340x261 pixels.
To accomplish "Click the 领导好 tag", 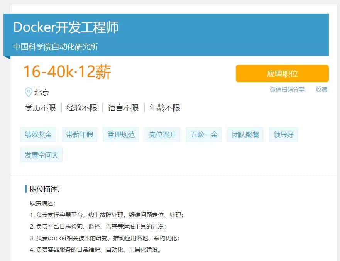I will pos(283,135).
